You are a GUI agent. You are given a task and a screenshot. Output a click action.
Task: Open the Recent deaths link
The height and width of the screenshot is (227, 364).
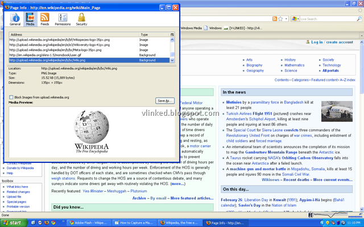pyautogui.click(x=296, y=180)
